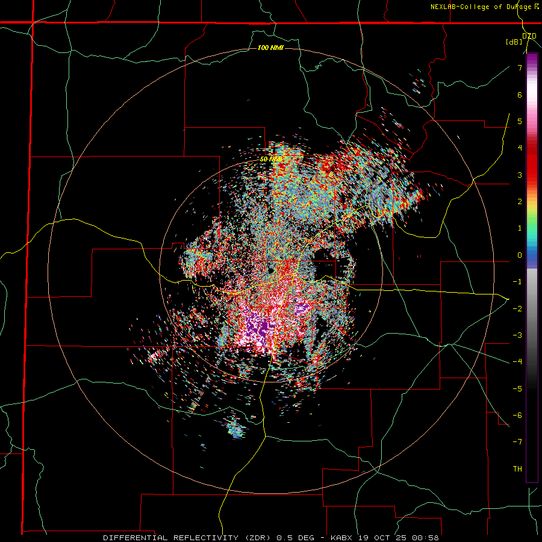Click the -1 value on dB scale
This screenshot has width=542, height=542.
517,282
